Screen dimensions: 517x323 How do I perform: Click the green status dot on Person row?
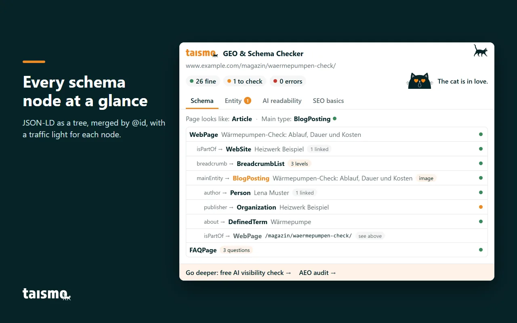pos(481,193)
